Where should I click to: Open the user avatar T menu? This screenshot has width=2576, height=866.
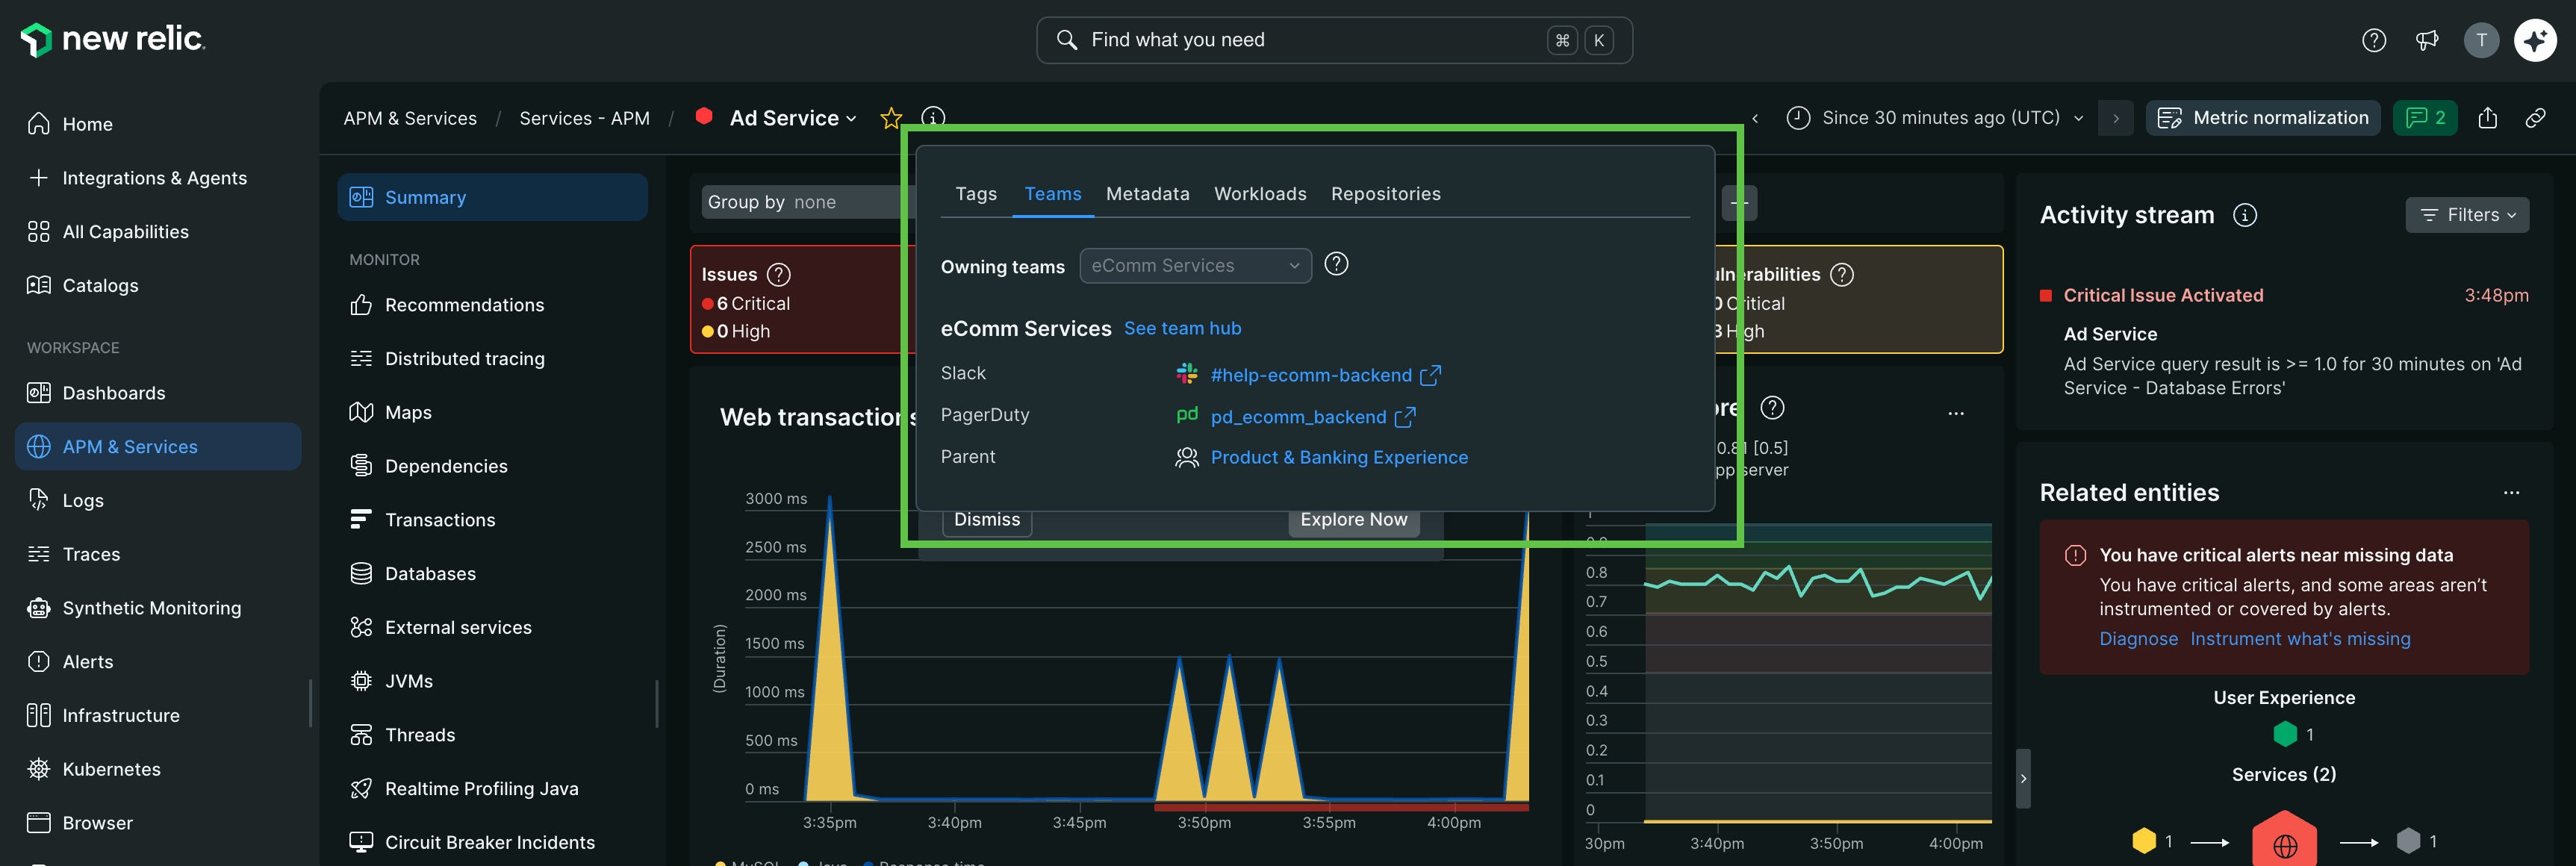[2481, 40]
